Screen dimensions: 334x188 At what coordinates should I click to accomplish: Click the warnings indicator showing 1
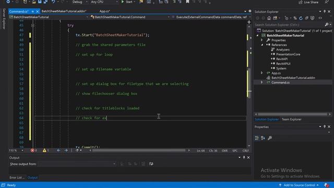coord(46,150)
